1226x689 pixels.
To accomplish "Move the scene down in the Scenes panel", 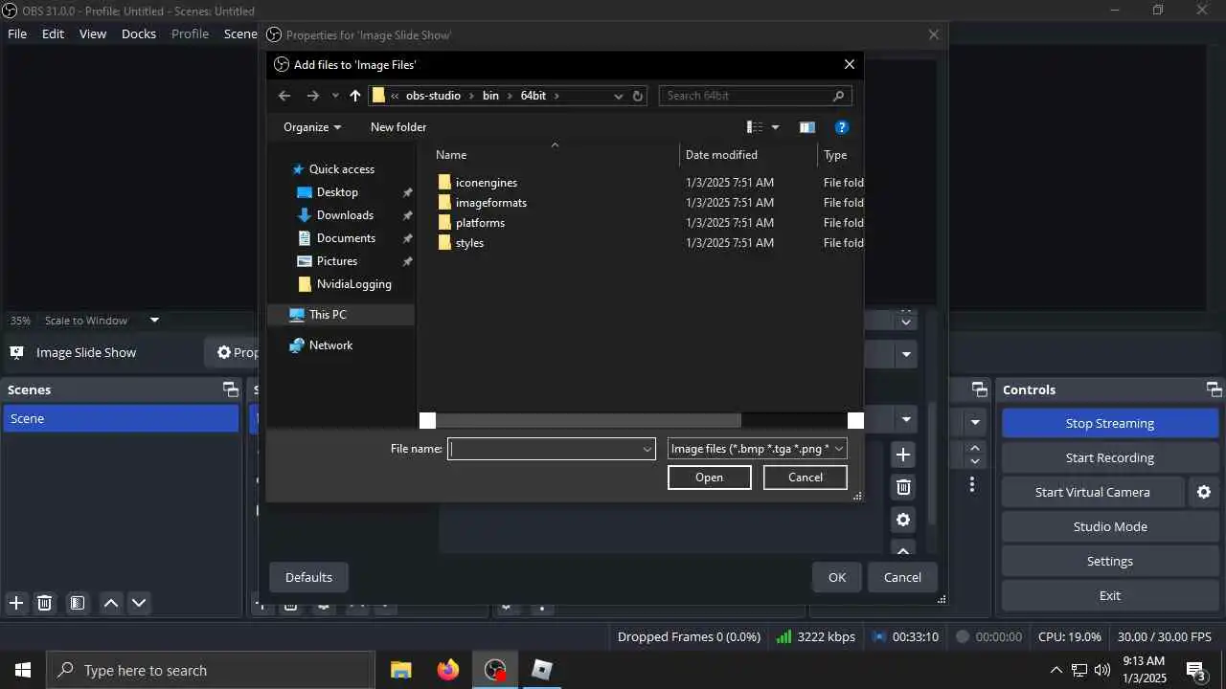I will tap(140, 603).
